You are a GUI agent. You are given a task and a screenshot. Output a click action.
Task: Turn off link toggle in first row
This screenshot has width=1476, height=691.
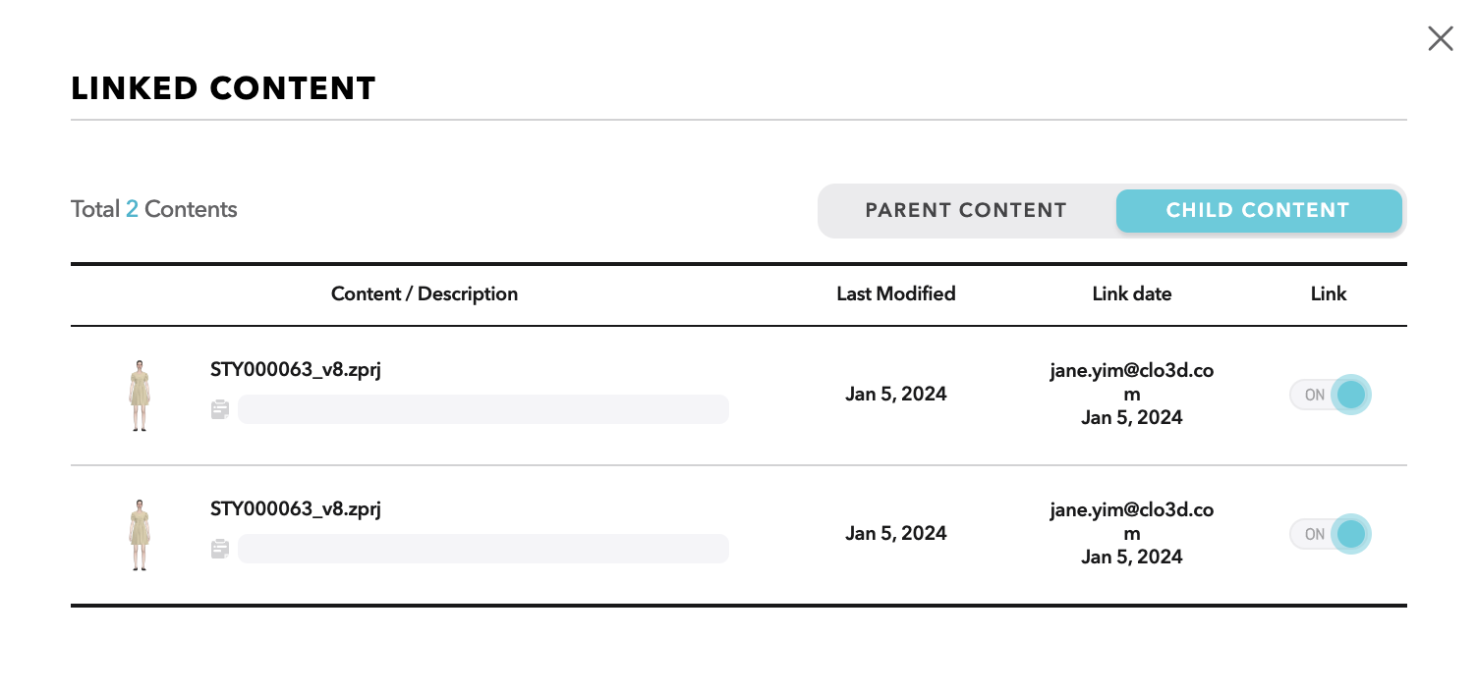(x=1330, y=395)
